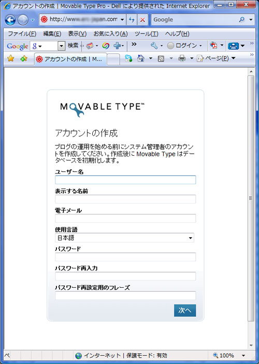Click the blue plus icon on Google toolbar
The image size is (259, 364).
[x=117, y=46]
